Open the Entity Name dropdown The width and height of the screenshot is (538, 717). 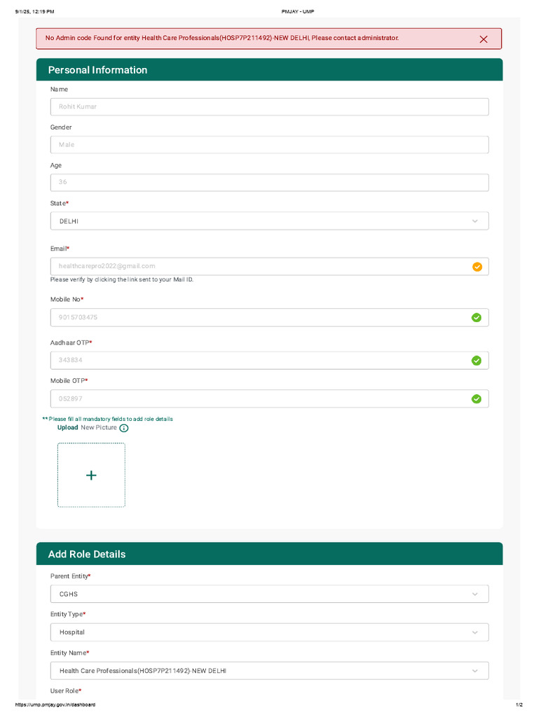(x=270, y=670)
